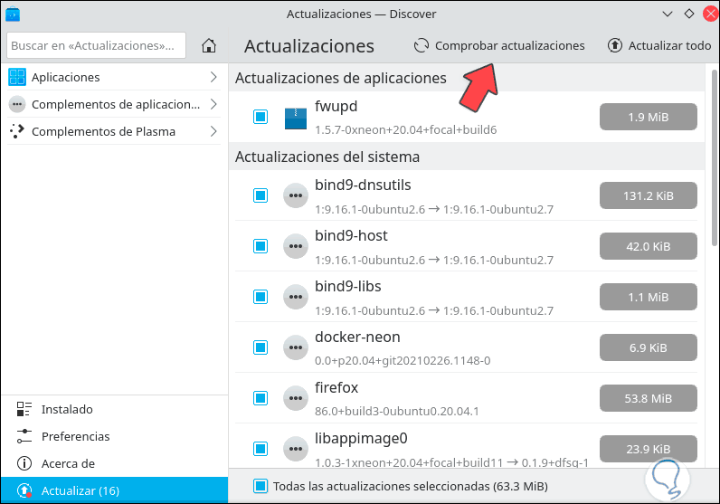
Task: Click Comprobar actualizaciones button
Action: (499, 45)
